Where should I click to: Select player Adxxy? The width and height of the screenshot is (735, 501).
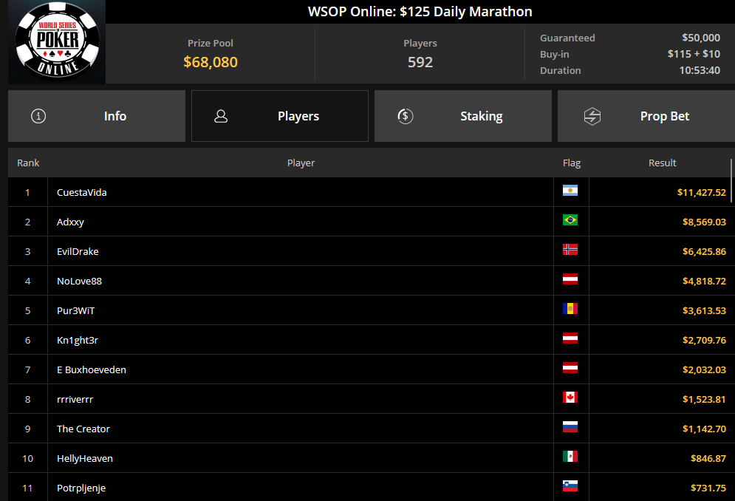[x=70, y=222]
